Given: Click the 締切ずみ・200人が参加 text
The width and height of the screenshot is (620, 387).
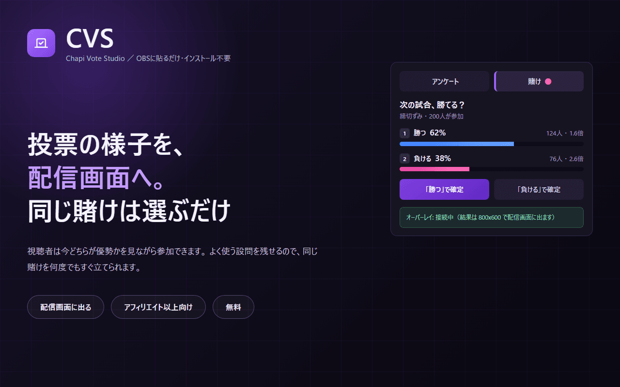Looking at the screenshot, I should (x=432, y=116).
